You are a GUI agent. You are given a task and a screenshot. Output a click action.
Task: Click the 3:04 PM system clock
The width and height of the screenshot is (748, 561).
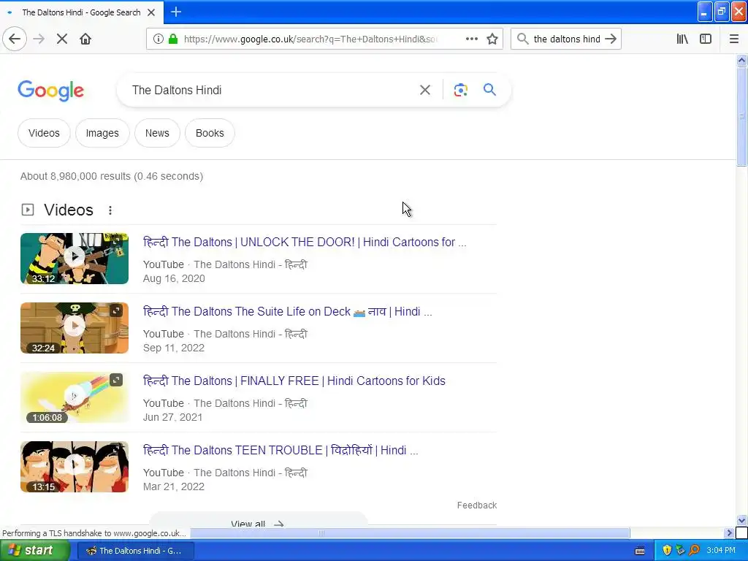[721, 551]
